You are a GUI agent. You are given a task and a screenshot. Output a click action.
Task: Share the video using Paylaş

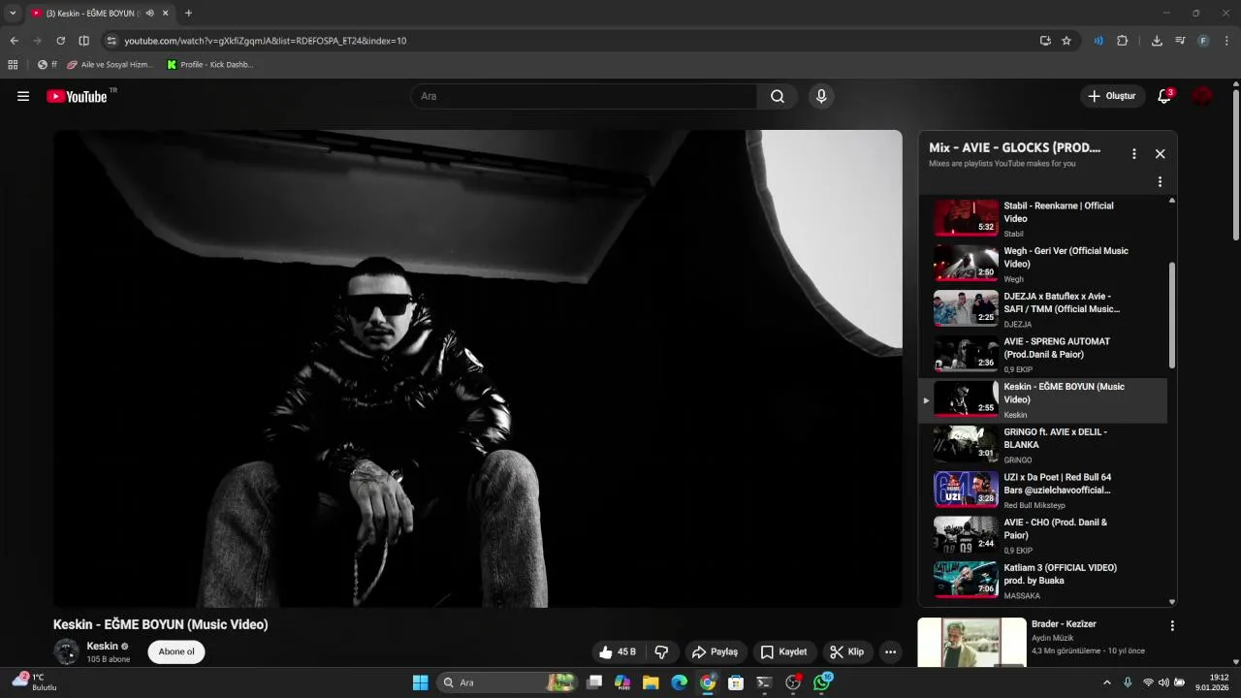click(715, 652)
